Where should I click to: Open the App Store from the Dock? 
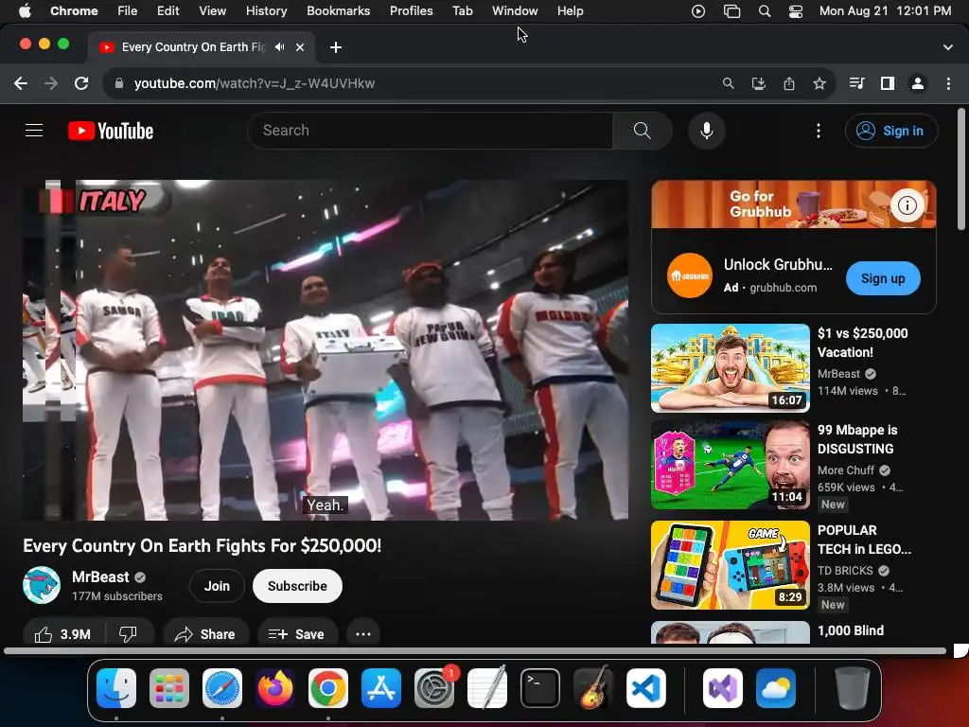click(381, 688)
